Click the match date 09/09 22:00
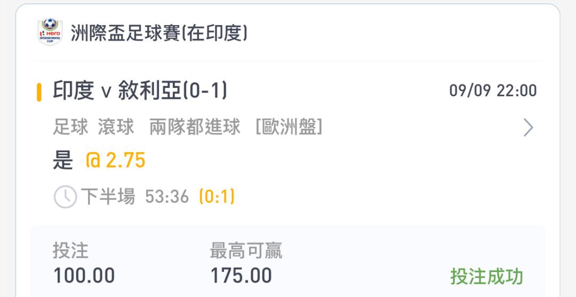This screenshot has width=576, height=297. tap(493, 90)
